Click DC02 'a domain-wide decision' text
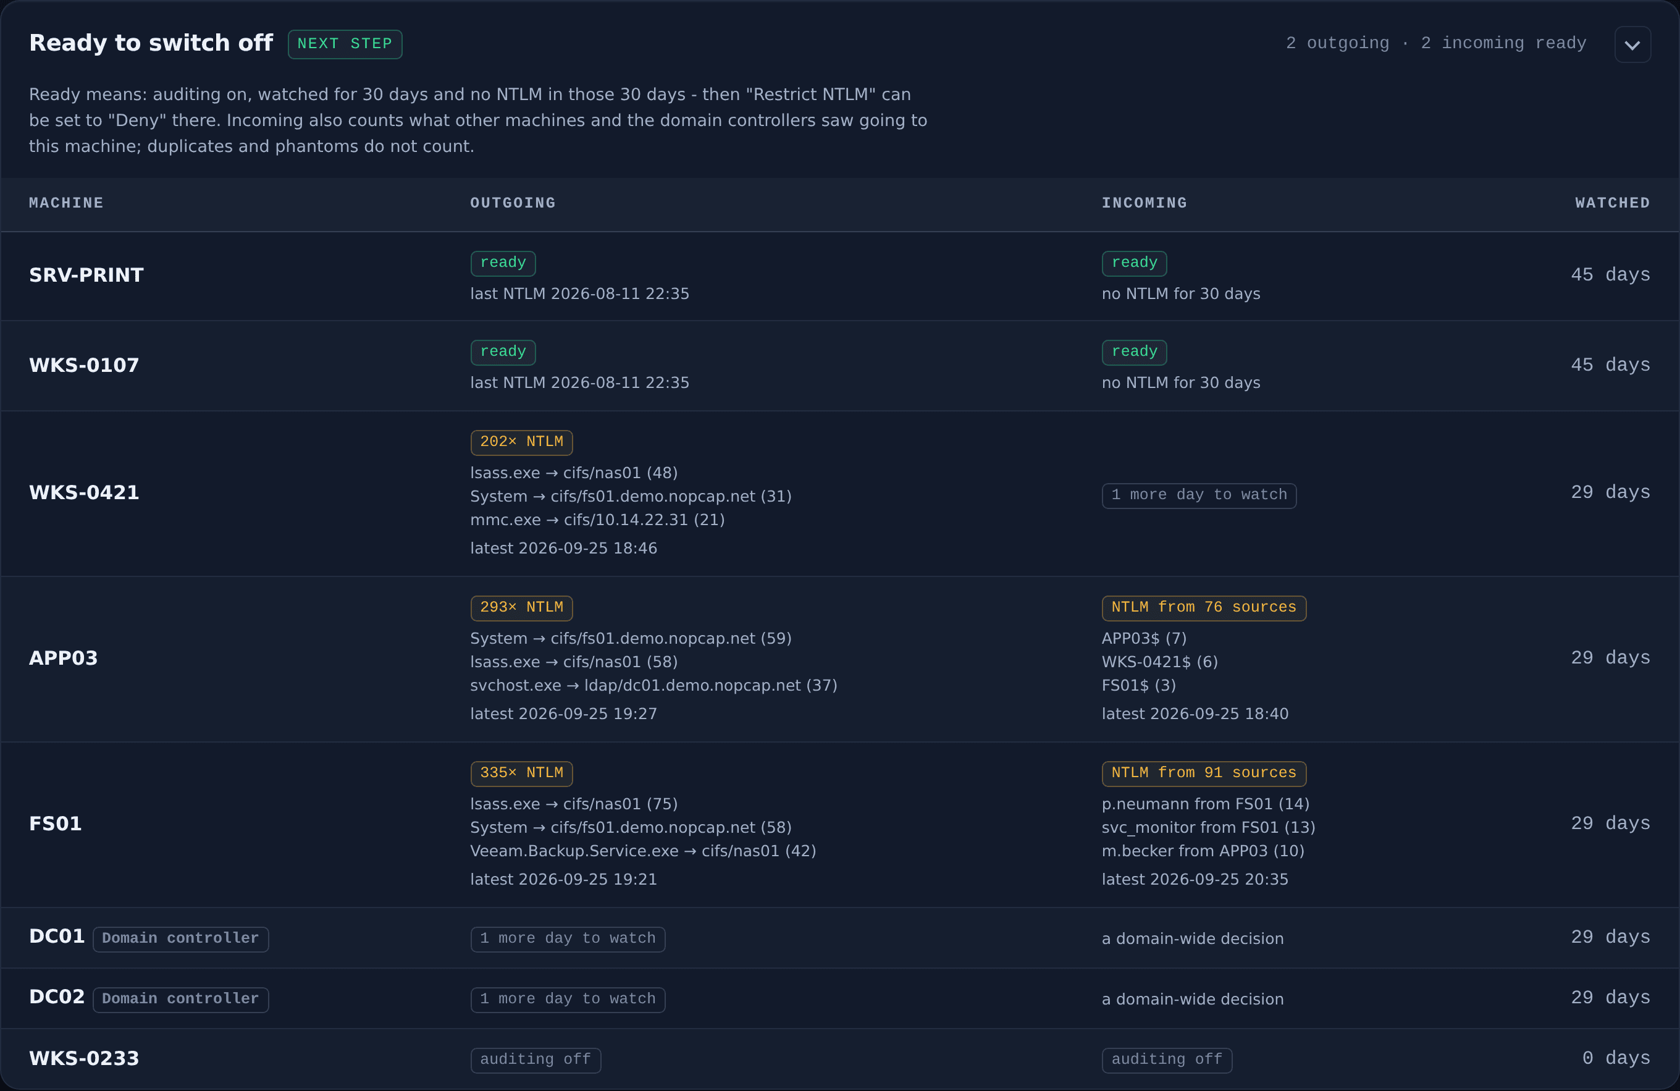 [1193, 1000]
